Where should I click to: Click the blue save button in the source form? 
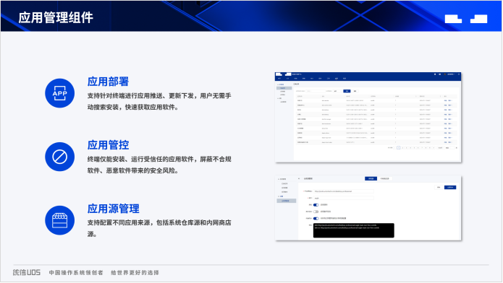pos(450,187)
